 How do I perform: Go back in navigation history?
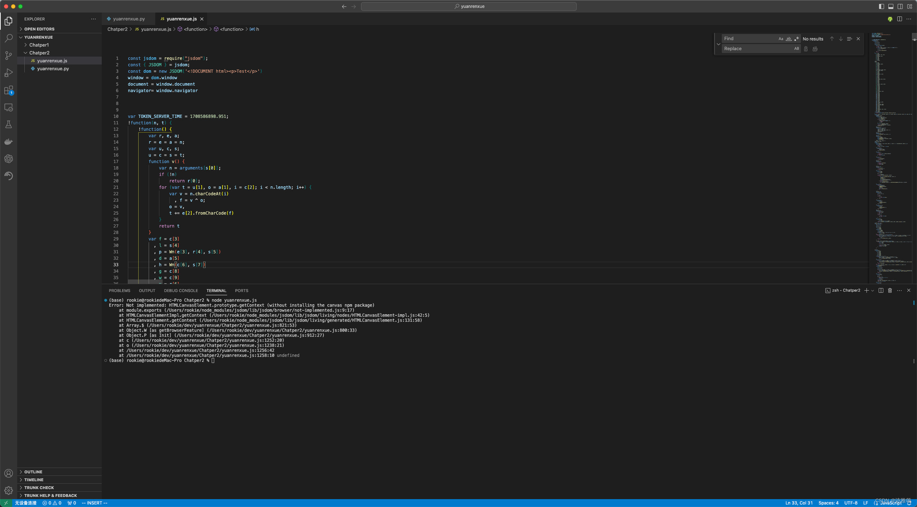point(344,6)
